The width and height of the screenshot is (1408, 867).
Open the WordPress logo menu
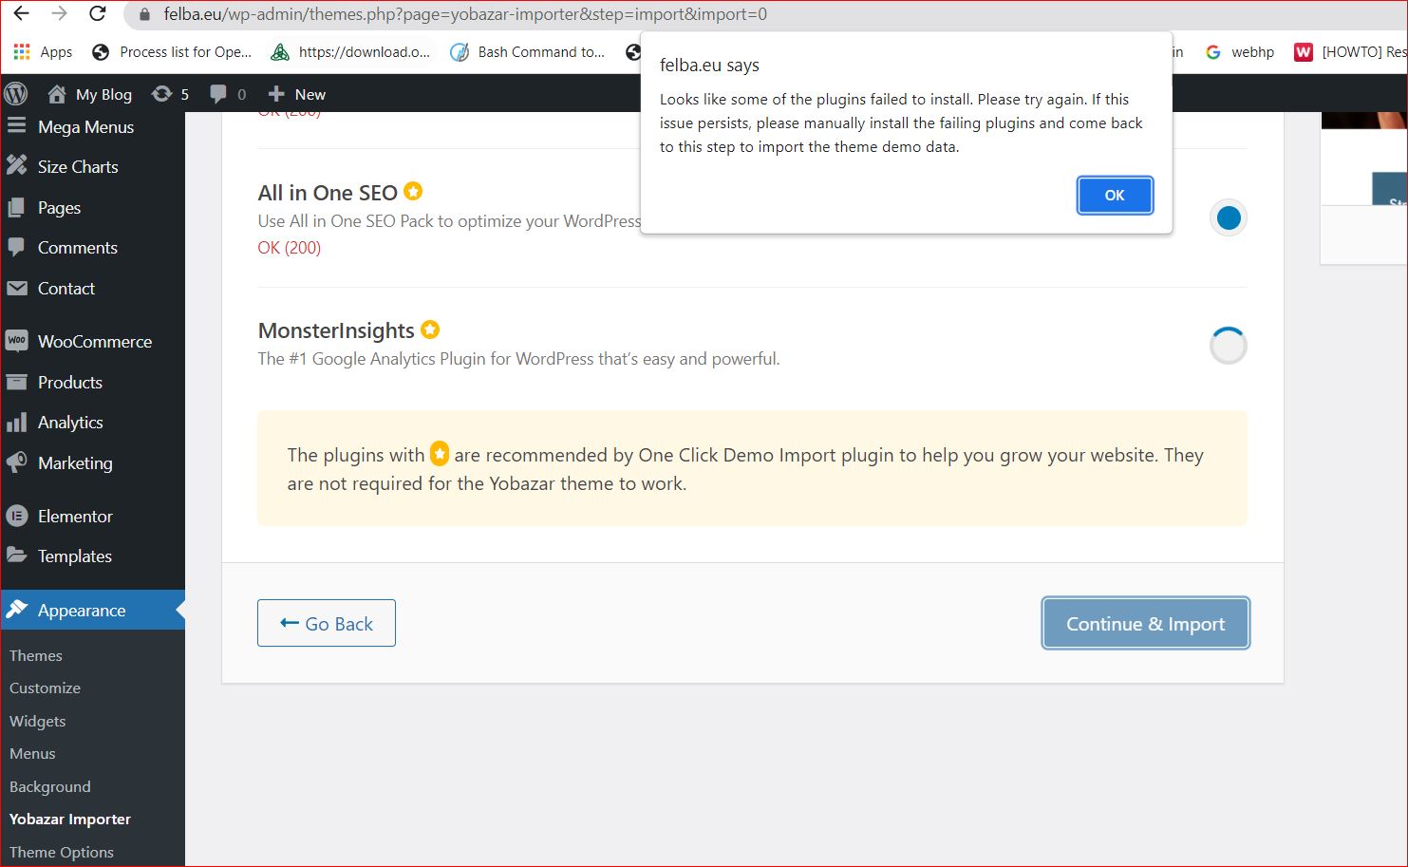pos(16,94)
